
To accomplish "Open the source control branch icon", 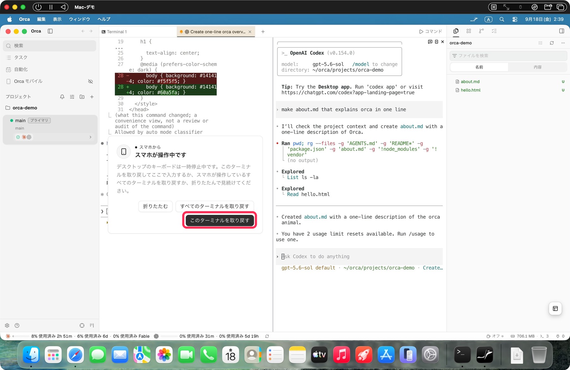I will coord(481,31).
